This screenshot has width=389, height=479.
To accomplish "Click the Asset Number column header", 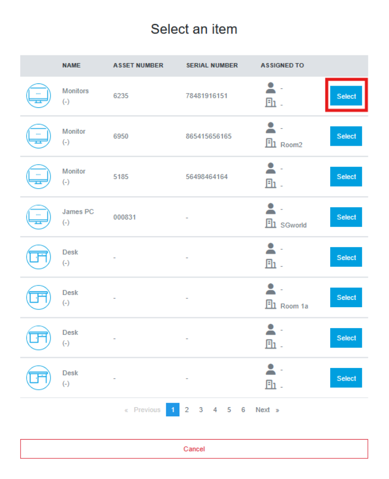I will coord(138,65).
